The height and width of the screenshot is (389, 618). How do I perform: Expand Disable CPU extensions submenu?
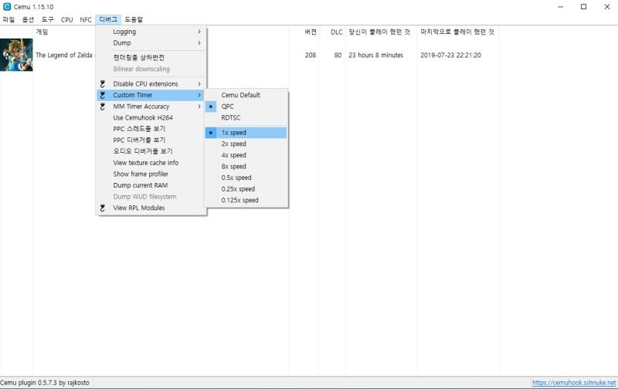pyautogui.click(x=151, y=84)
